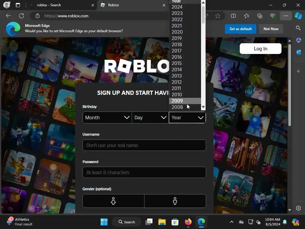
Task: Add a sidebar app with plus icon
Action: click(298, 71)
